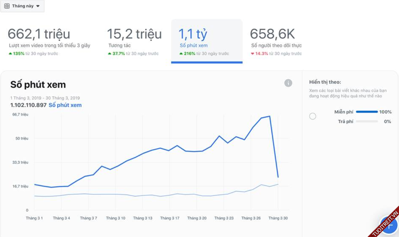The image size is (399, 237).
Task: Click the Hiển thị theo heading
Action: pos(325,82)
